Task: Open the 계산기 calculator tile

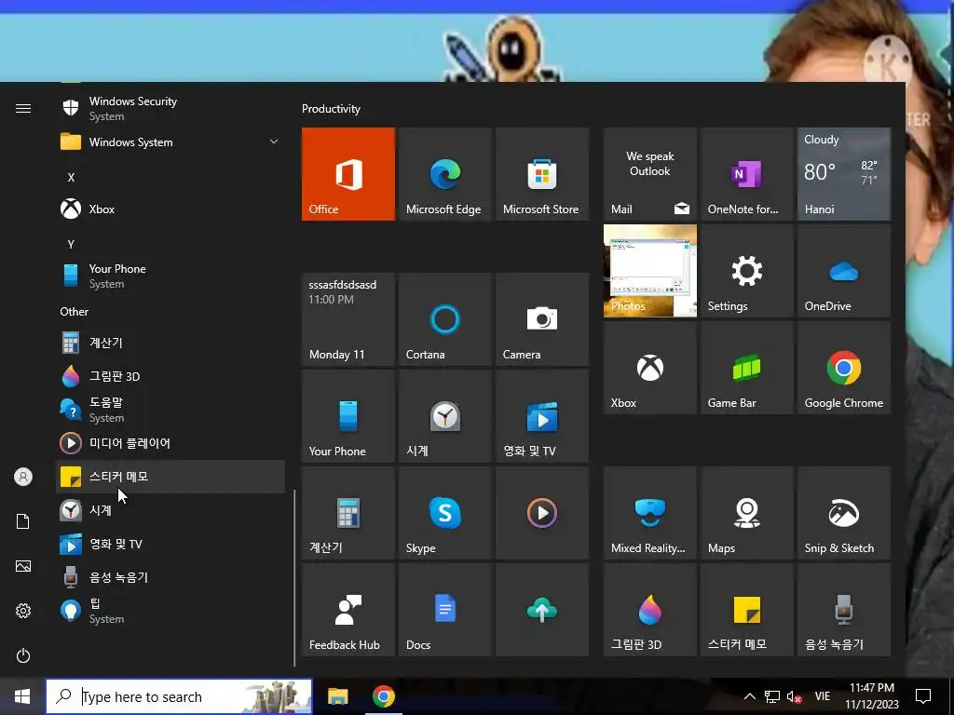Action: click(x=348, y=513)
